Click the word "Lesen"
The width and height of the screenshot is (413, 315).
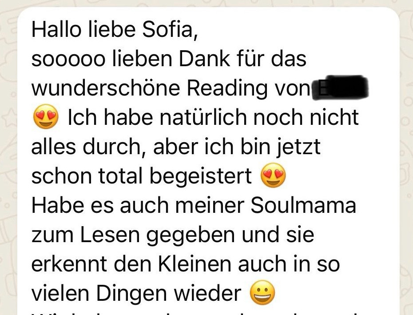click(110, 235)
